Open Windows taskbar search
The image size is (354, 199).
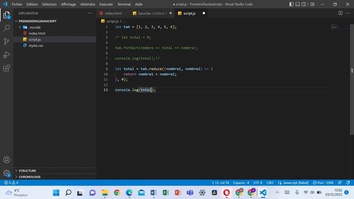[68, 193]
